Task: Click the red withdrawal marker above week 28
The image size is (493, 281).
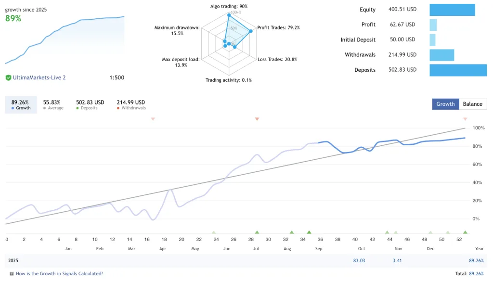Action: pos(257,119)
